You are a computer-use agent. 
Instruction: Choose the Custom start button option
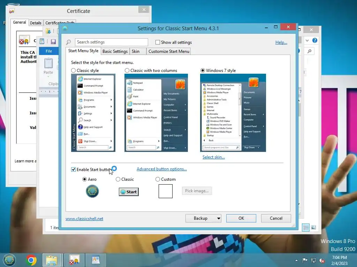coord(158,179)
